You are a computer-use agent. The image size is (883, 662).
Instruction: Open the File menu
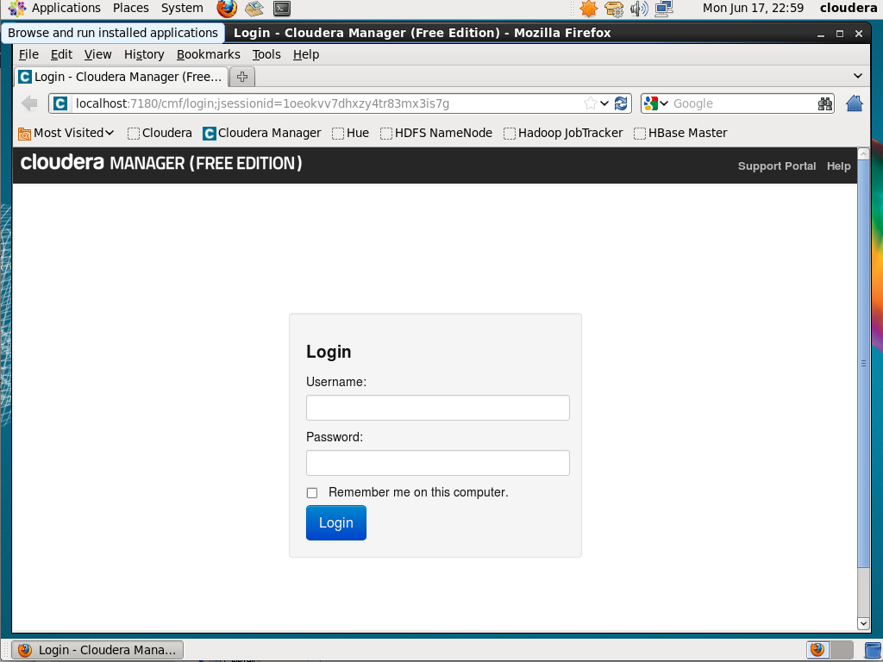pyautogui.click(x=28, y=54)
